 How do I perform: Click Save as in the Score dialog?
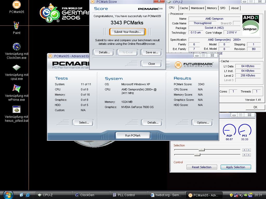click(x=152, y=52)
